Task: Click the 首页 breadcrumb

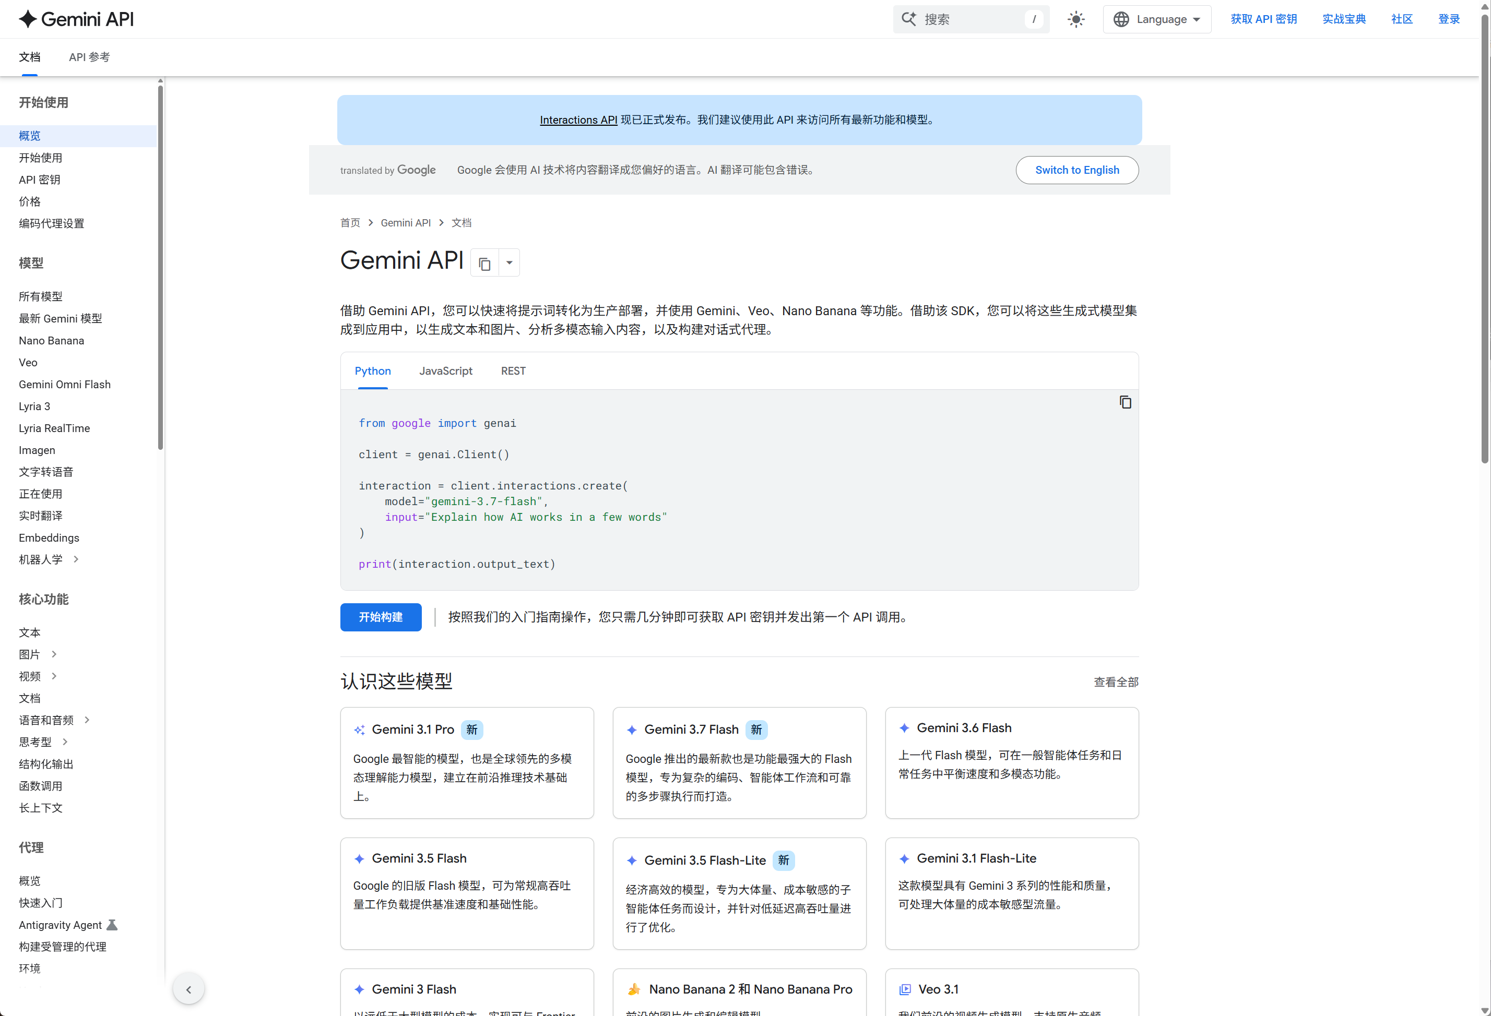Action: click(x=350, y=223)
